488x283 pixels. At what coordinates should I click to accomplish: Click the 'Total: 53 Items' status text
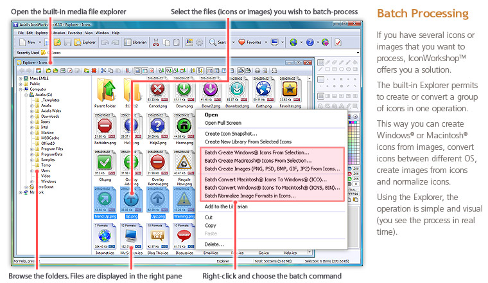[x=273, y=261]
